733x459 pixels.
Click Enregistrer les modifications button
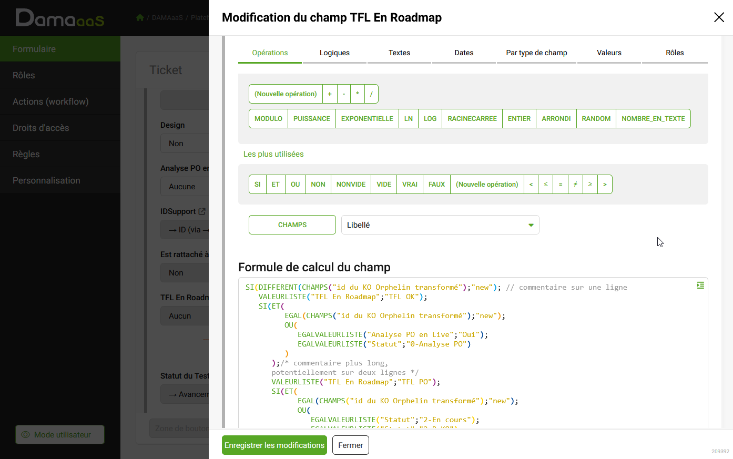274,445
